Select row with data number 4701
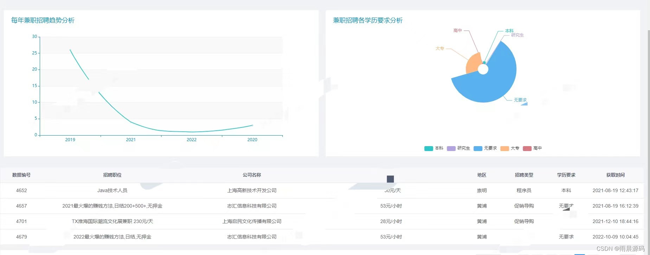Screen dimensions: 650x255 click(x=322, y=221)
